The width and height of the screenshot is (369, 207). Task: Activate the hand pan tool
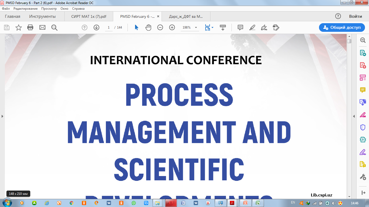click(148, 27)
